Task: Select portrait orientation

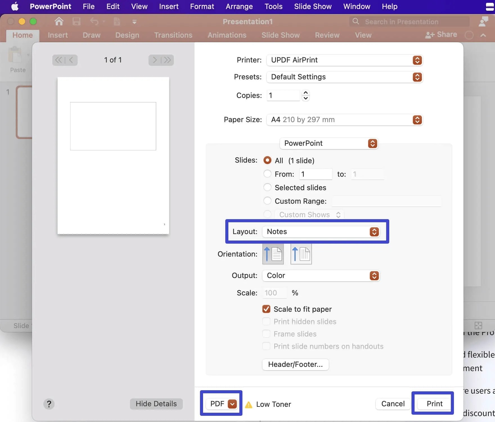Action: (273, 254)
